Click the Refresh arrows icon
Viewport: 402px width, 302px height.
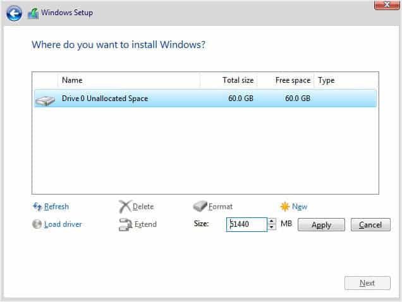[x=37, y=207]
